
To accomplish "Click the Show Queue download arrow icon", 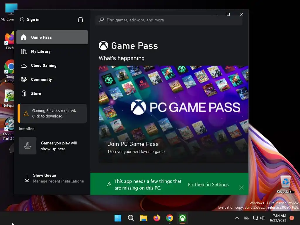I will (27, 179).
